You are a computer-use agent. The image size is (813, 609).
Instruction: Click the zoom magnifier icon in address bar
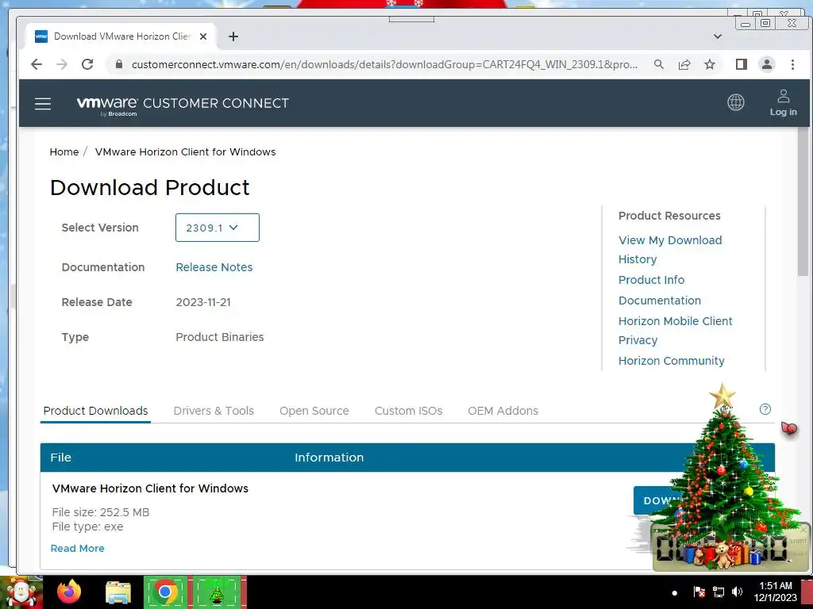pos(658,64)
